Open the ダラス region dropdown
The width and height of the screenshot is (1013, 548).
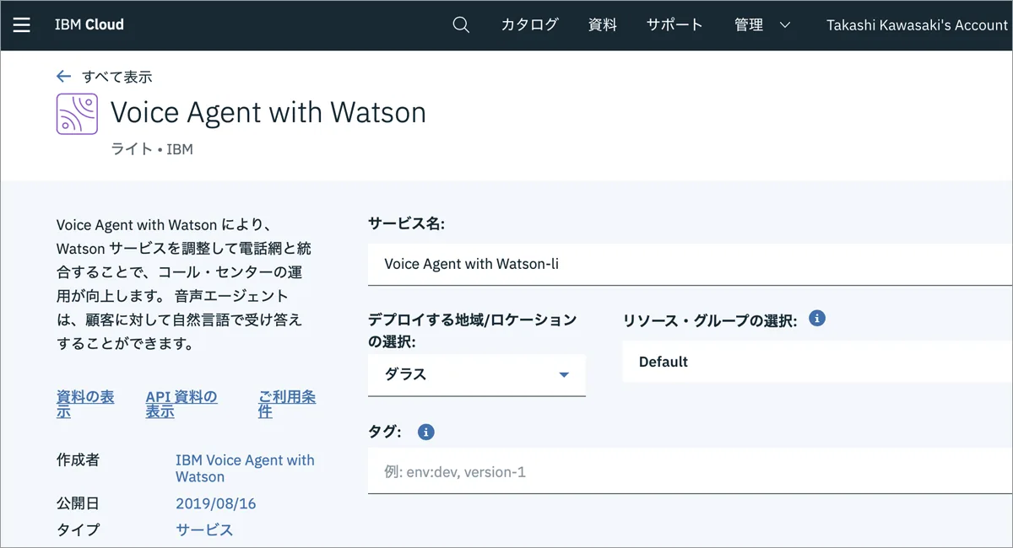coord(477,375)
